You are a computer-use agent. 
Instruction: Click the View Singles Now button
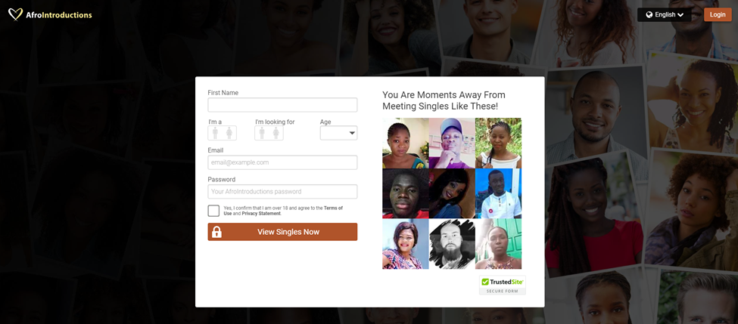tap(282, 232)
